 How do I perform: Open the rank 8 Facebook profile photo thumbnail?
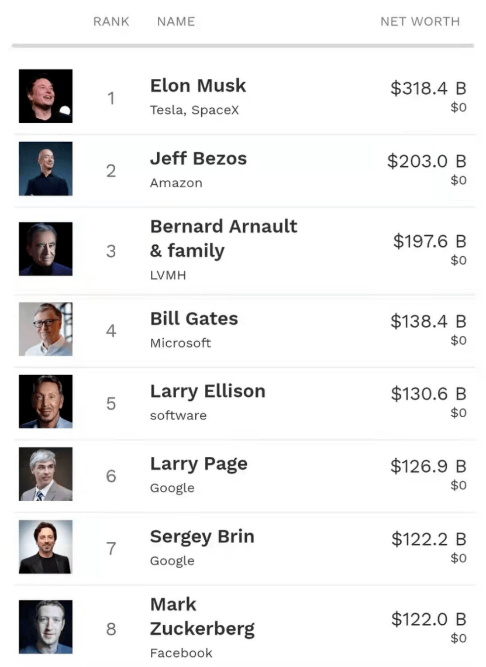coord(46,627)
